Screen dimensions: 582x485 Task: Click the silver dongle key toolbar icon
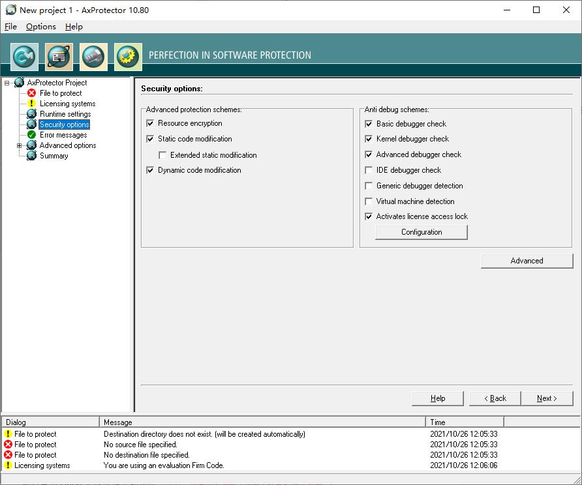coord(94,57)
